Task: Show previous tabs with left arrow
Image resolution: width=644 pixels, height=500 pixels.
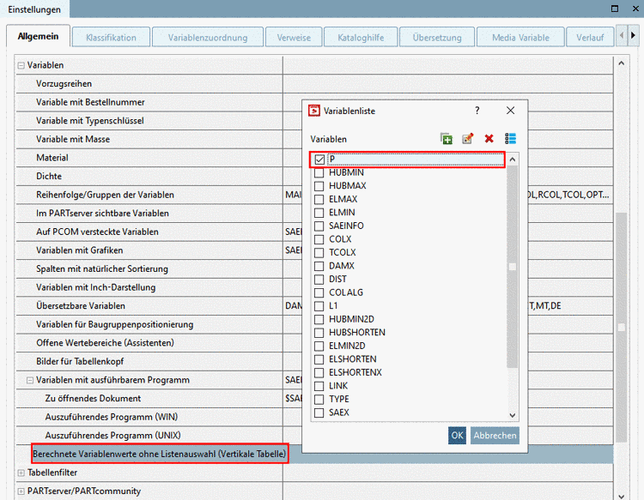Action: [x=622, y=36]
